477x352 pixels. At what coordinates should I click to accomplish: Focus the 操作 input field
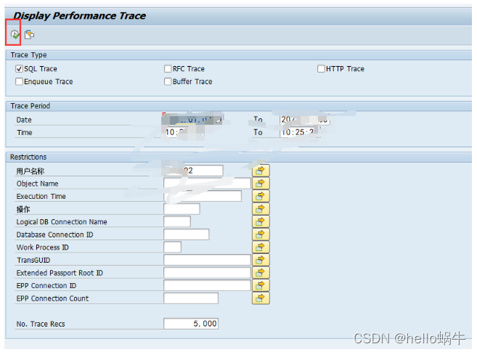[x=182, y=209]
